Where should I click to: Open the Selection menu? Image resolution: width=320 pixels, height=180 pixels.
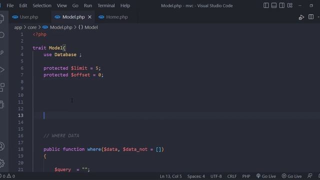point(42,5)
